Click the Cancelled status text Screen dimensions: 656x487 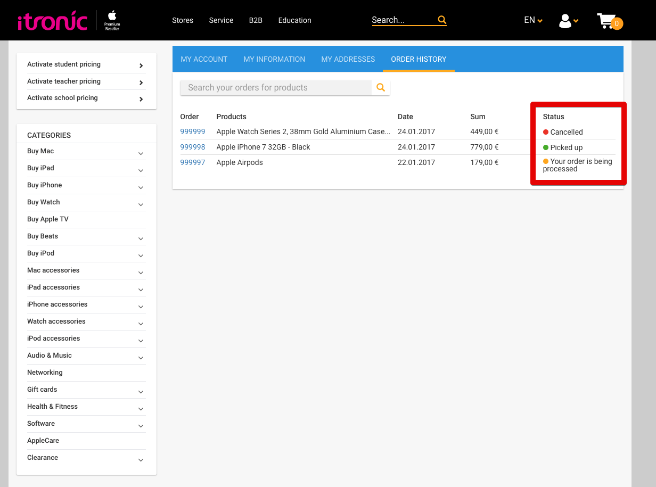point(567,132)
